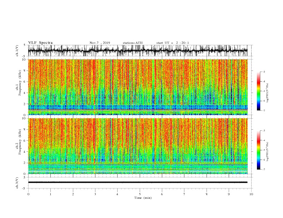Click the ch.3 flat black waveform trace
Viewport: 283px width, 218px height.
tap(138, 182)
